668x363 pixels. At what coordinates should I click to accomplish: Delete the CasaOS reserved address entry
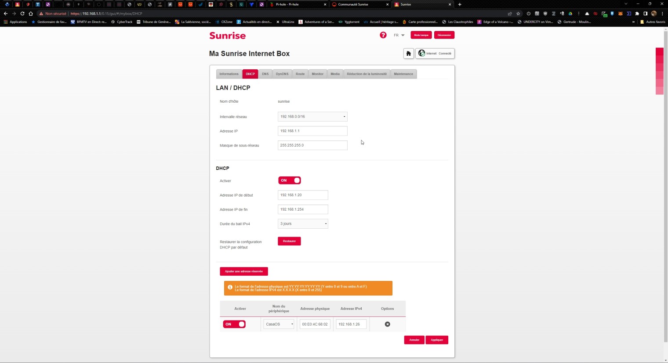pos(387,324)
